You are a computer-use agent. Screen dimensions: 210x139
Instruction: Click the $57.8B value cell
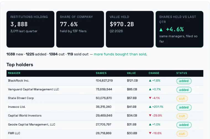[x=132, y=98]
